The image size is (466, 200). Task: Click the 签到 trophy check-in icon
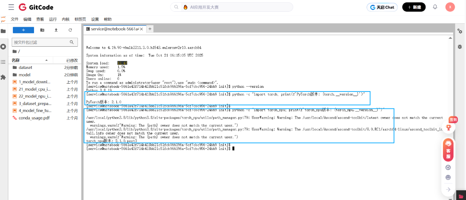point(449,127)
